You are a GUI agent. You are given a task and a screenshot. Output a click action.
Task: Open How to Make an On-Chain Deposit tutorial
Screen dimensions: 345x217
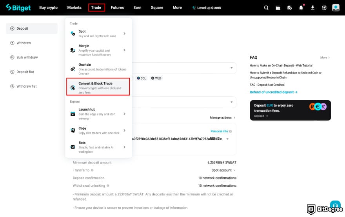click(x=281, y=65)
